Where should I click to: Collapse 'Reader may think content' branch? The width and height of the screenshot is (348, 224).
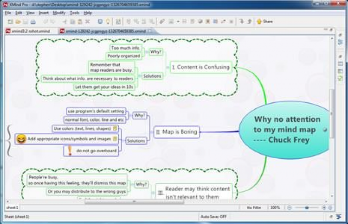(x=153, y=193)
